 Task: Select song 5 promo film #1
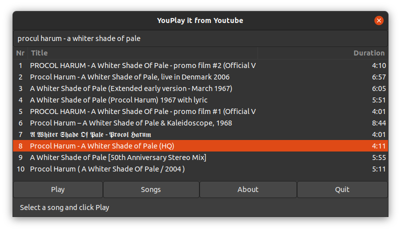tap(200, 111)
